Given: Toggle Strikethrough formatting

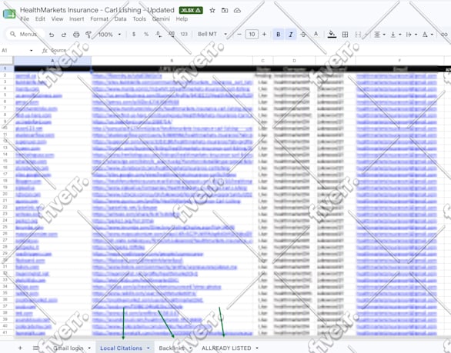Looking at the screenshot, I should click(x=303, y=35).
